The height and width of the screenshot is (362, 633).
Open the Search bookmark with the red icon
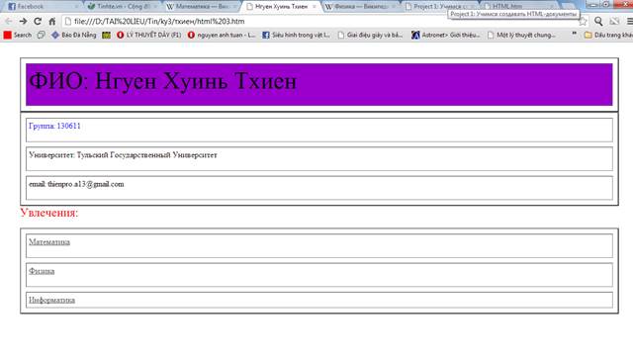pos(18,35)
